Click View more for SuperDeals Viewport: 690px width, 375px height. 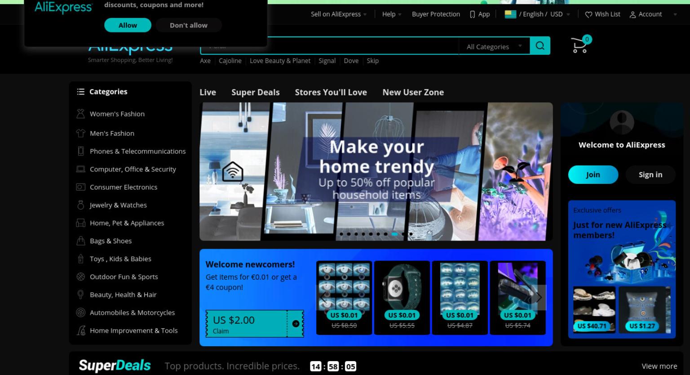[659, 366]
